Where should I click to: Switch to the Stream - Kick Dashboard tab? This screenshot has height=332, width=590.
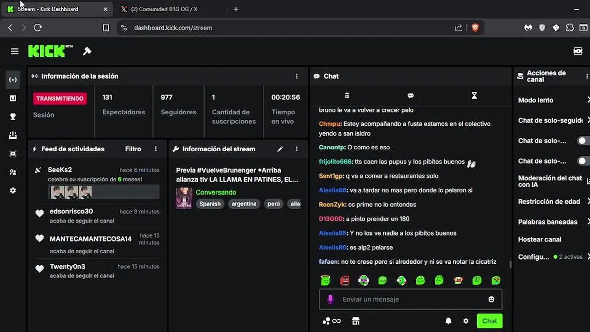click(58, 9)
